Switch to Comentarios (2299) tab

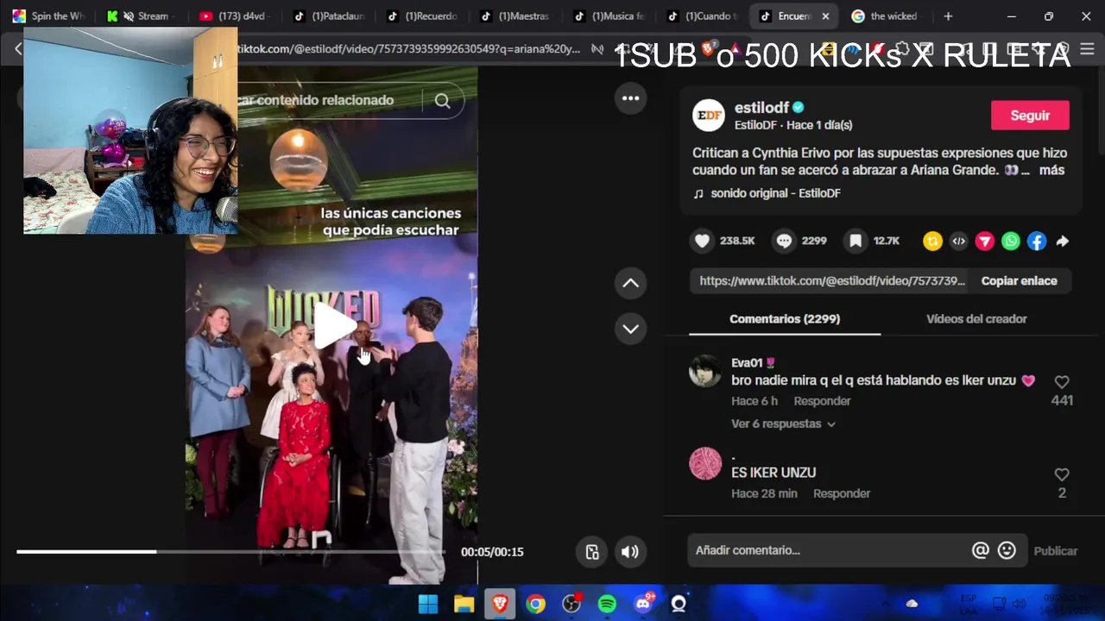[785, 319]
